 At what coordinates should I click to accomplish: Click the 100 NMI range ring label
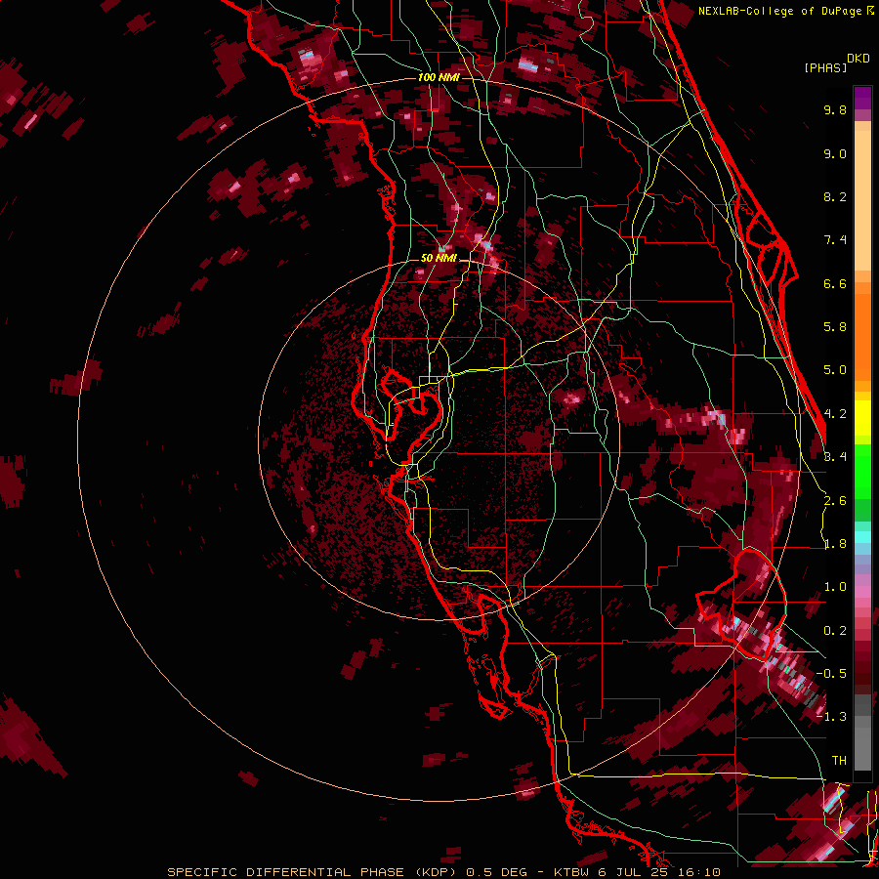click(438, 77)
